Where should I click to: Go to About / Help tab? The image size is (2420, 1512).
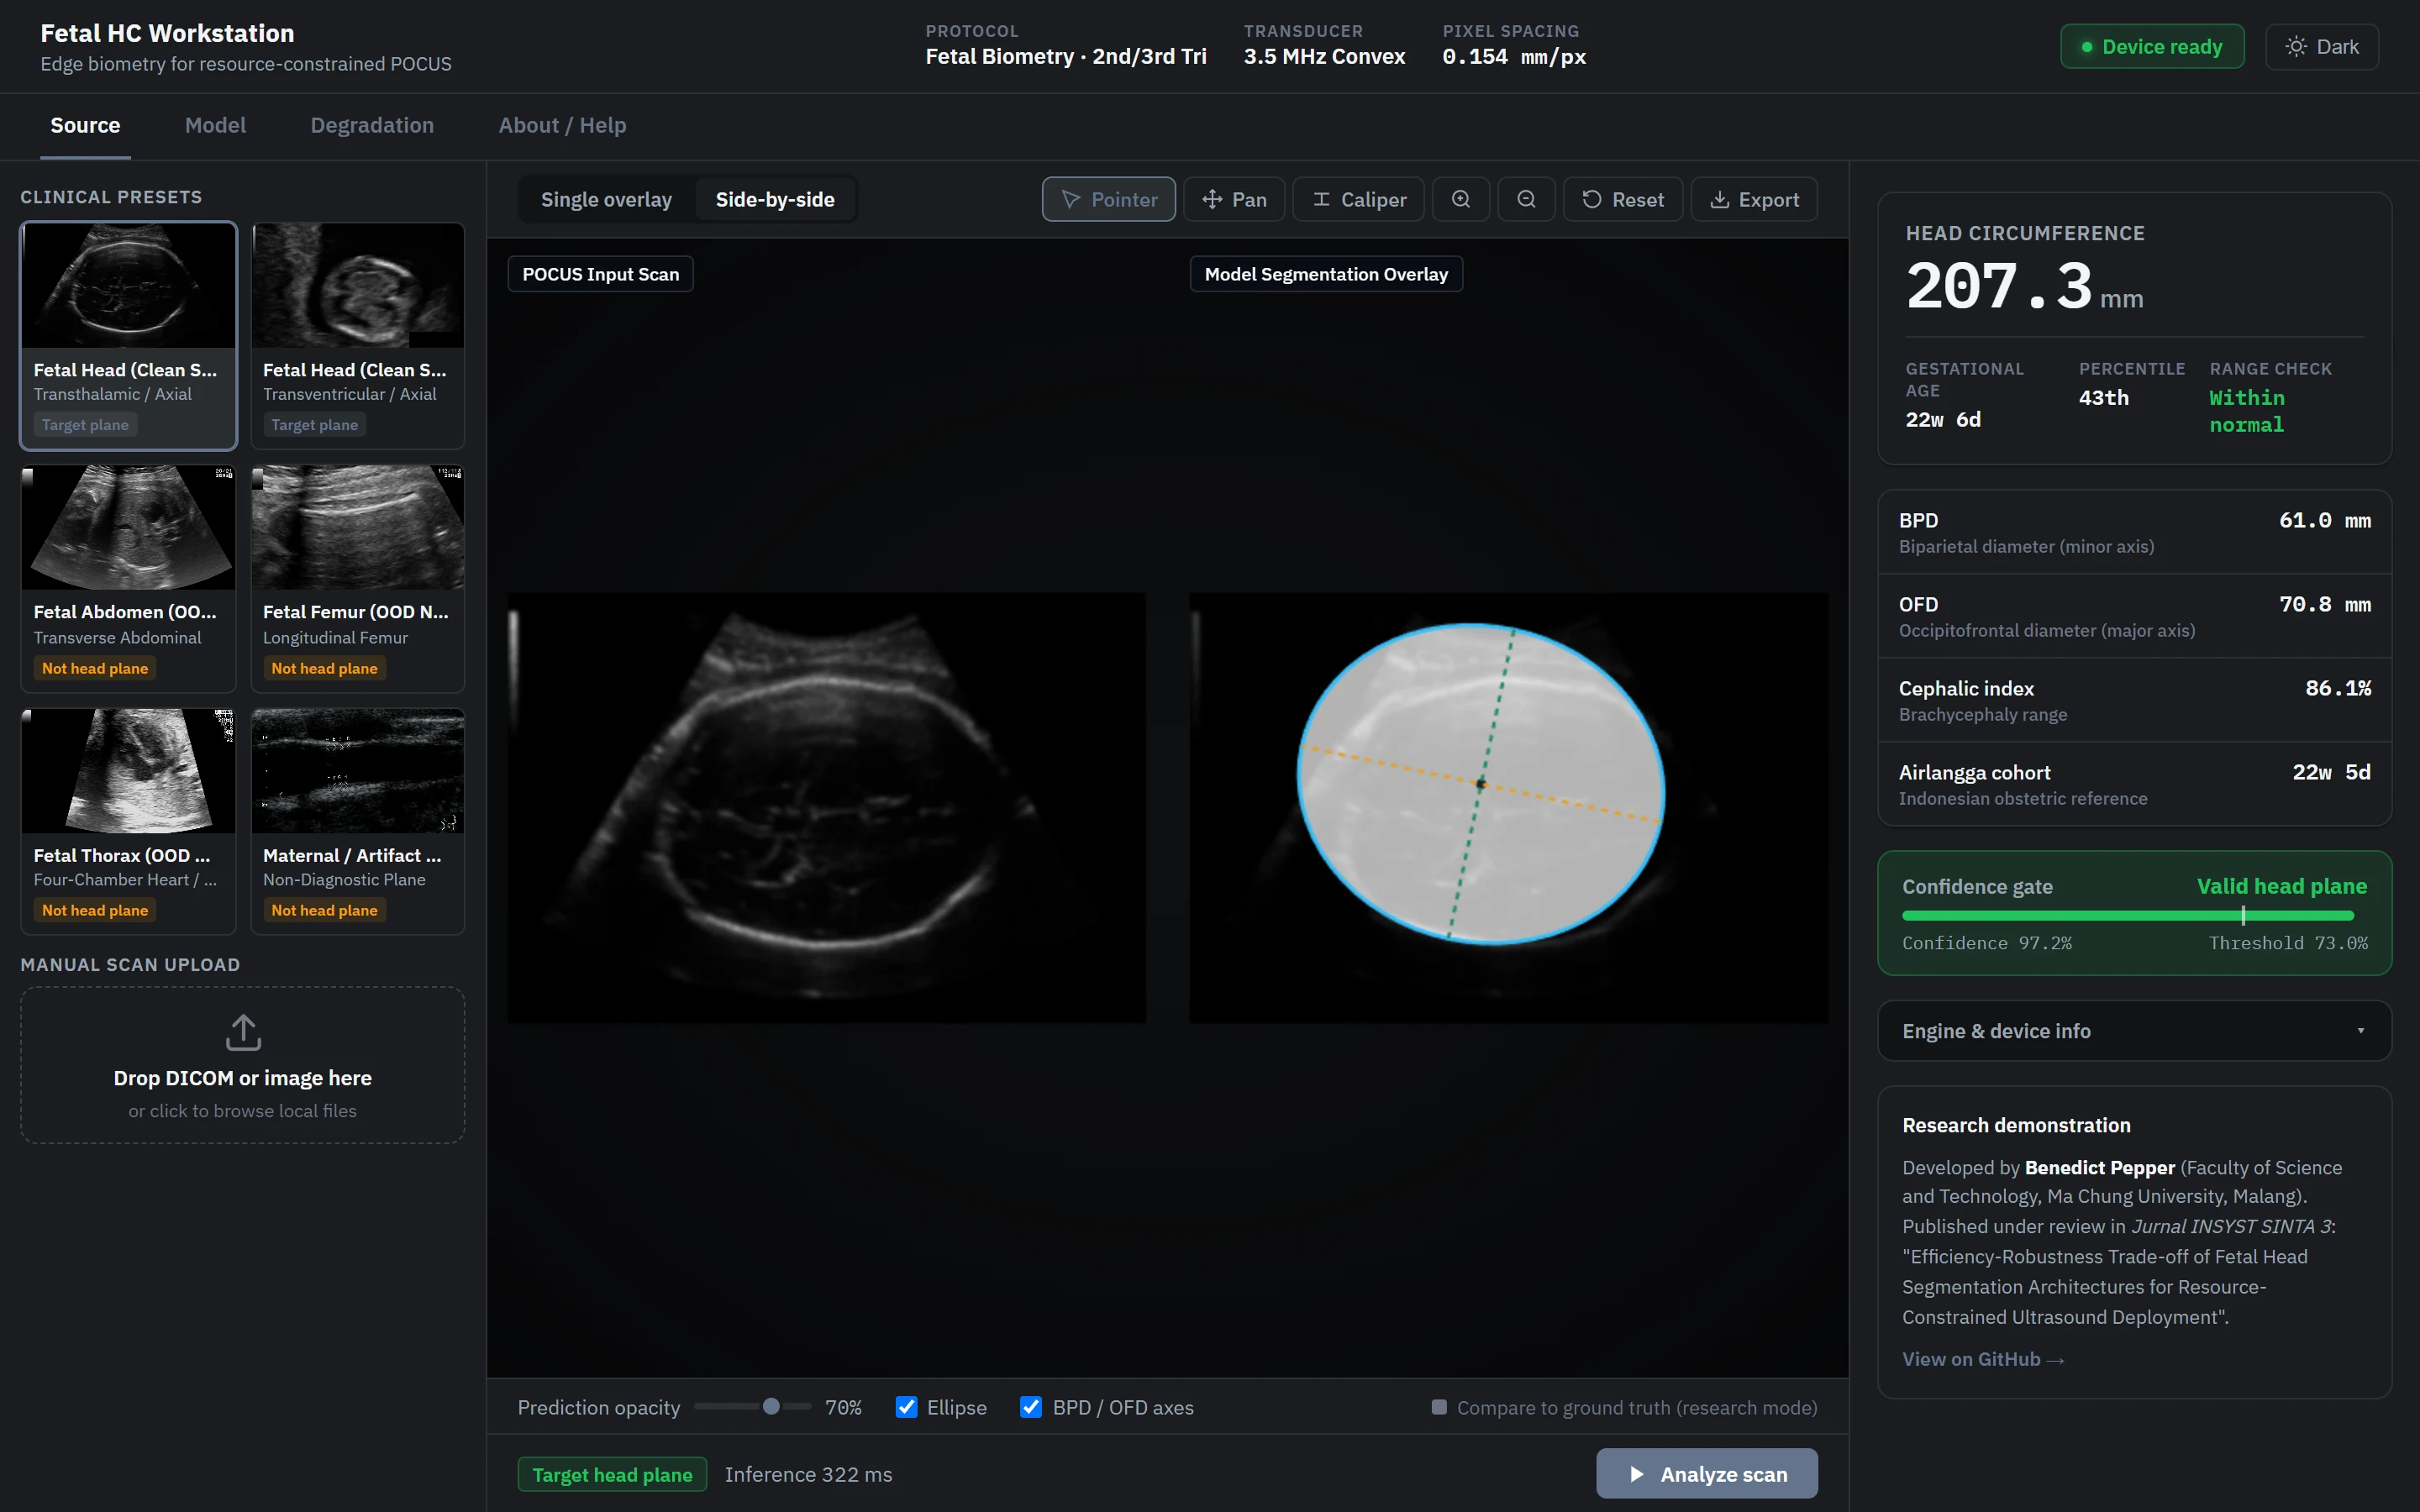562,125
